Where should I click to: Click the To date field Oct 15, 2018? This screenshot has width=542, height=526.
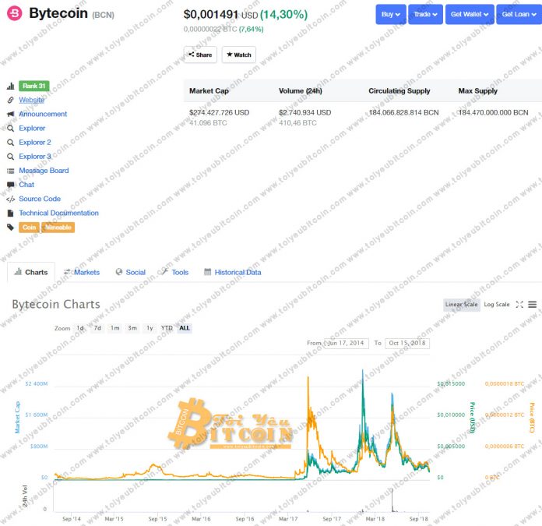click(x=407, y=343)
